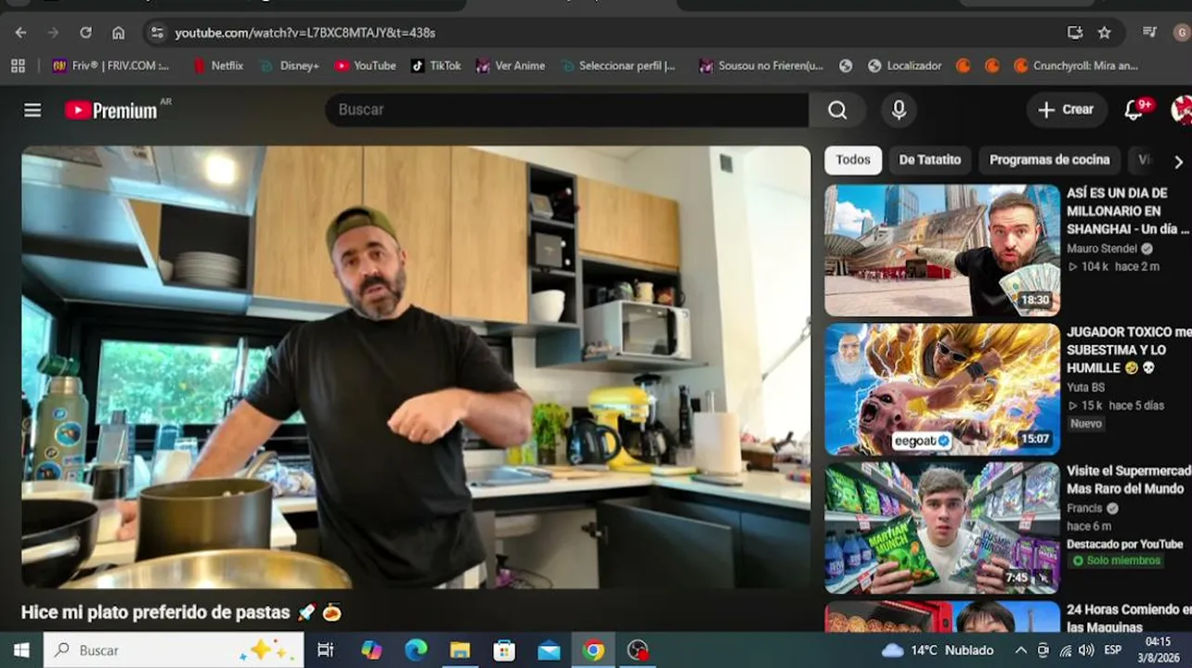The height and width of the screenshot is (668, 1192).
Task: Open the Mauro Stendel channel name
Action: (1102, 249)
